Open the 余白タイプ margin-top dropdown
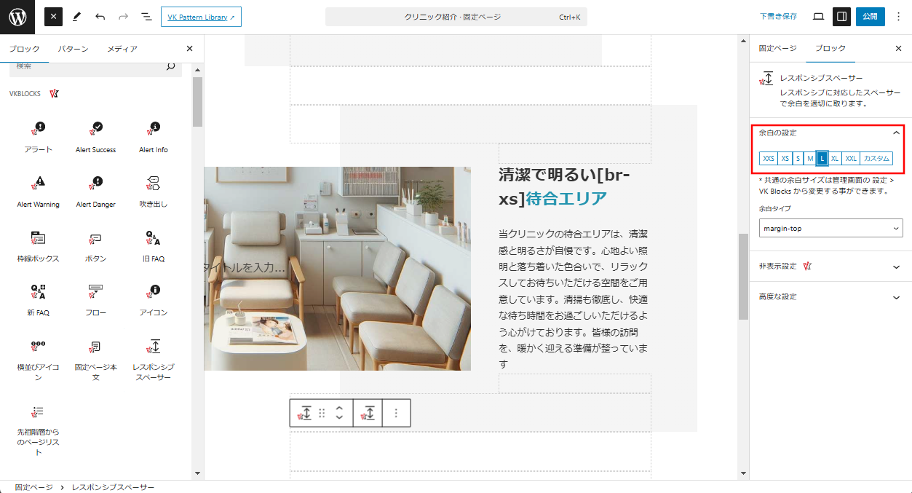This screenshot has width=912, height=493. (830, 229)
